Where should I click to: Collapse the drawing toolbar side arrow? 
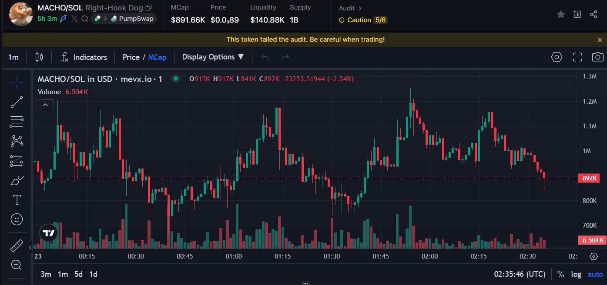point(30,247)
